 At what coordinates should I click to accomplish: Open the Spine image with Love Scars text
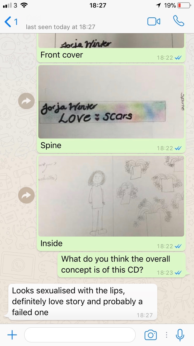click(x=111, y=102)
